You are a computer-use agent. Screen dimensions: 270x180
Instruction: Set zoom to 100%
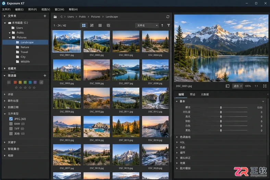tap(248, 86)
